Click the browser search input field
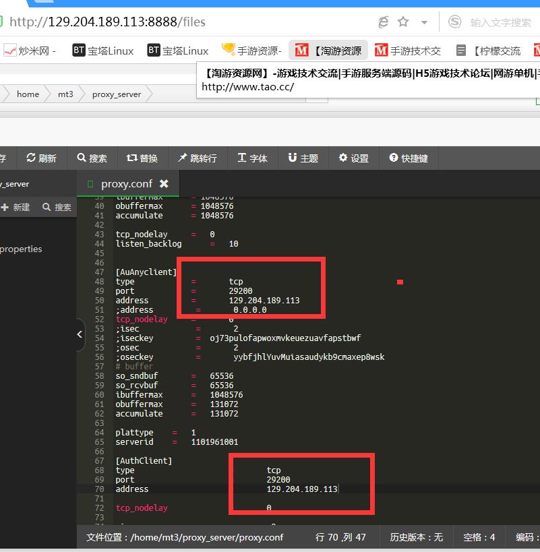The image size is (540, 552). [x=500, y=22]
